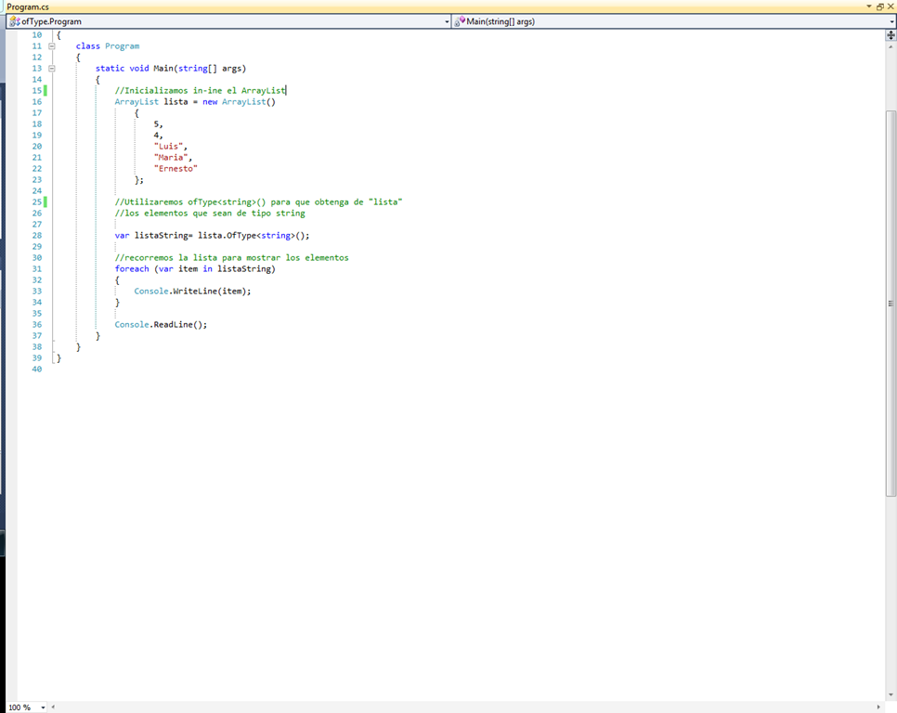Place the cursor on Console.ReadLine() statement
The height and width of the screenshot is (713, 897).
pos(161,324)
